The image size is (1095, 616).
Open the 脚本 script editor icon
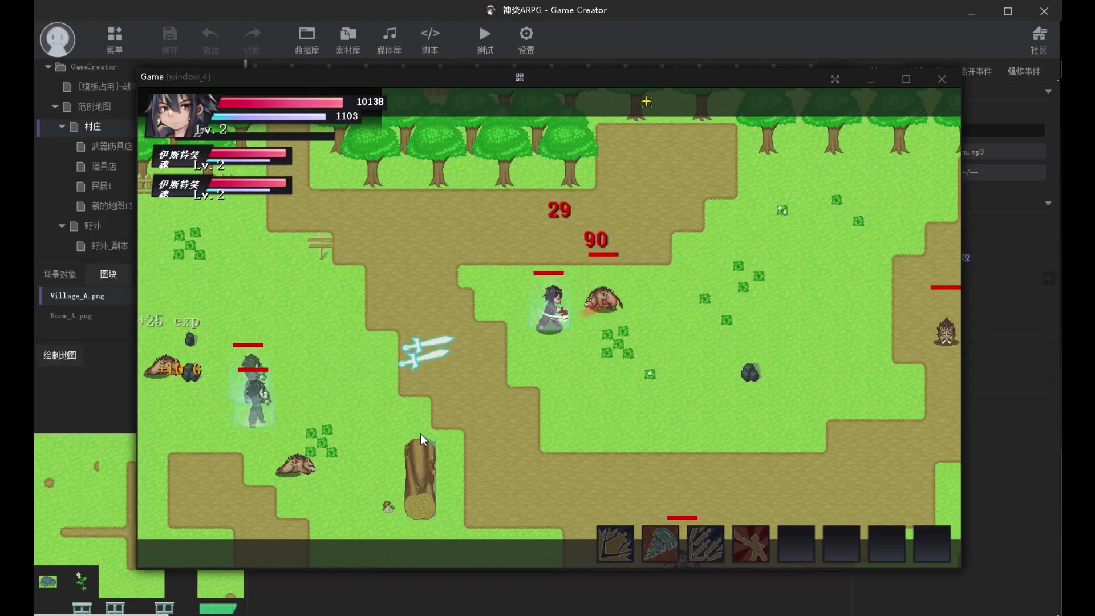[430, 39]
